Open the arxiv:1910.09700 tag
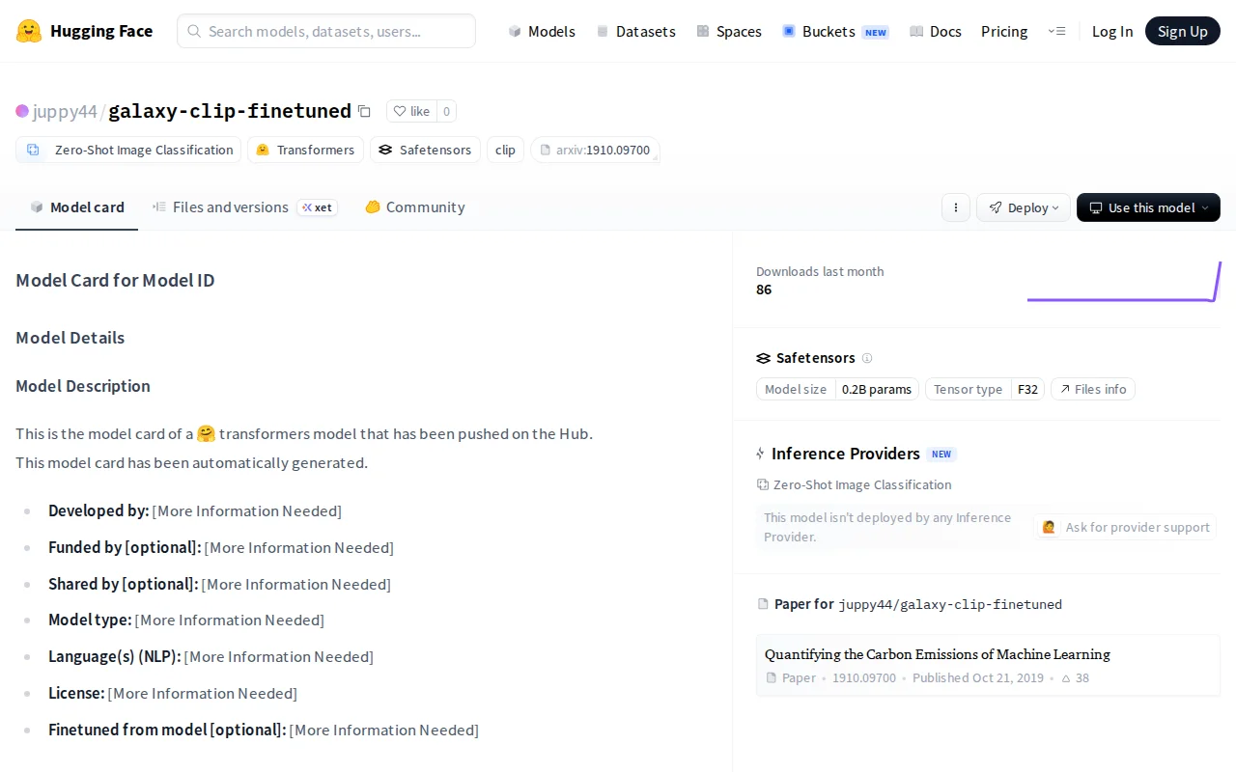Screen dimensions: 1236x772 (x=595, y=150)
